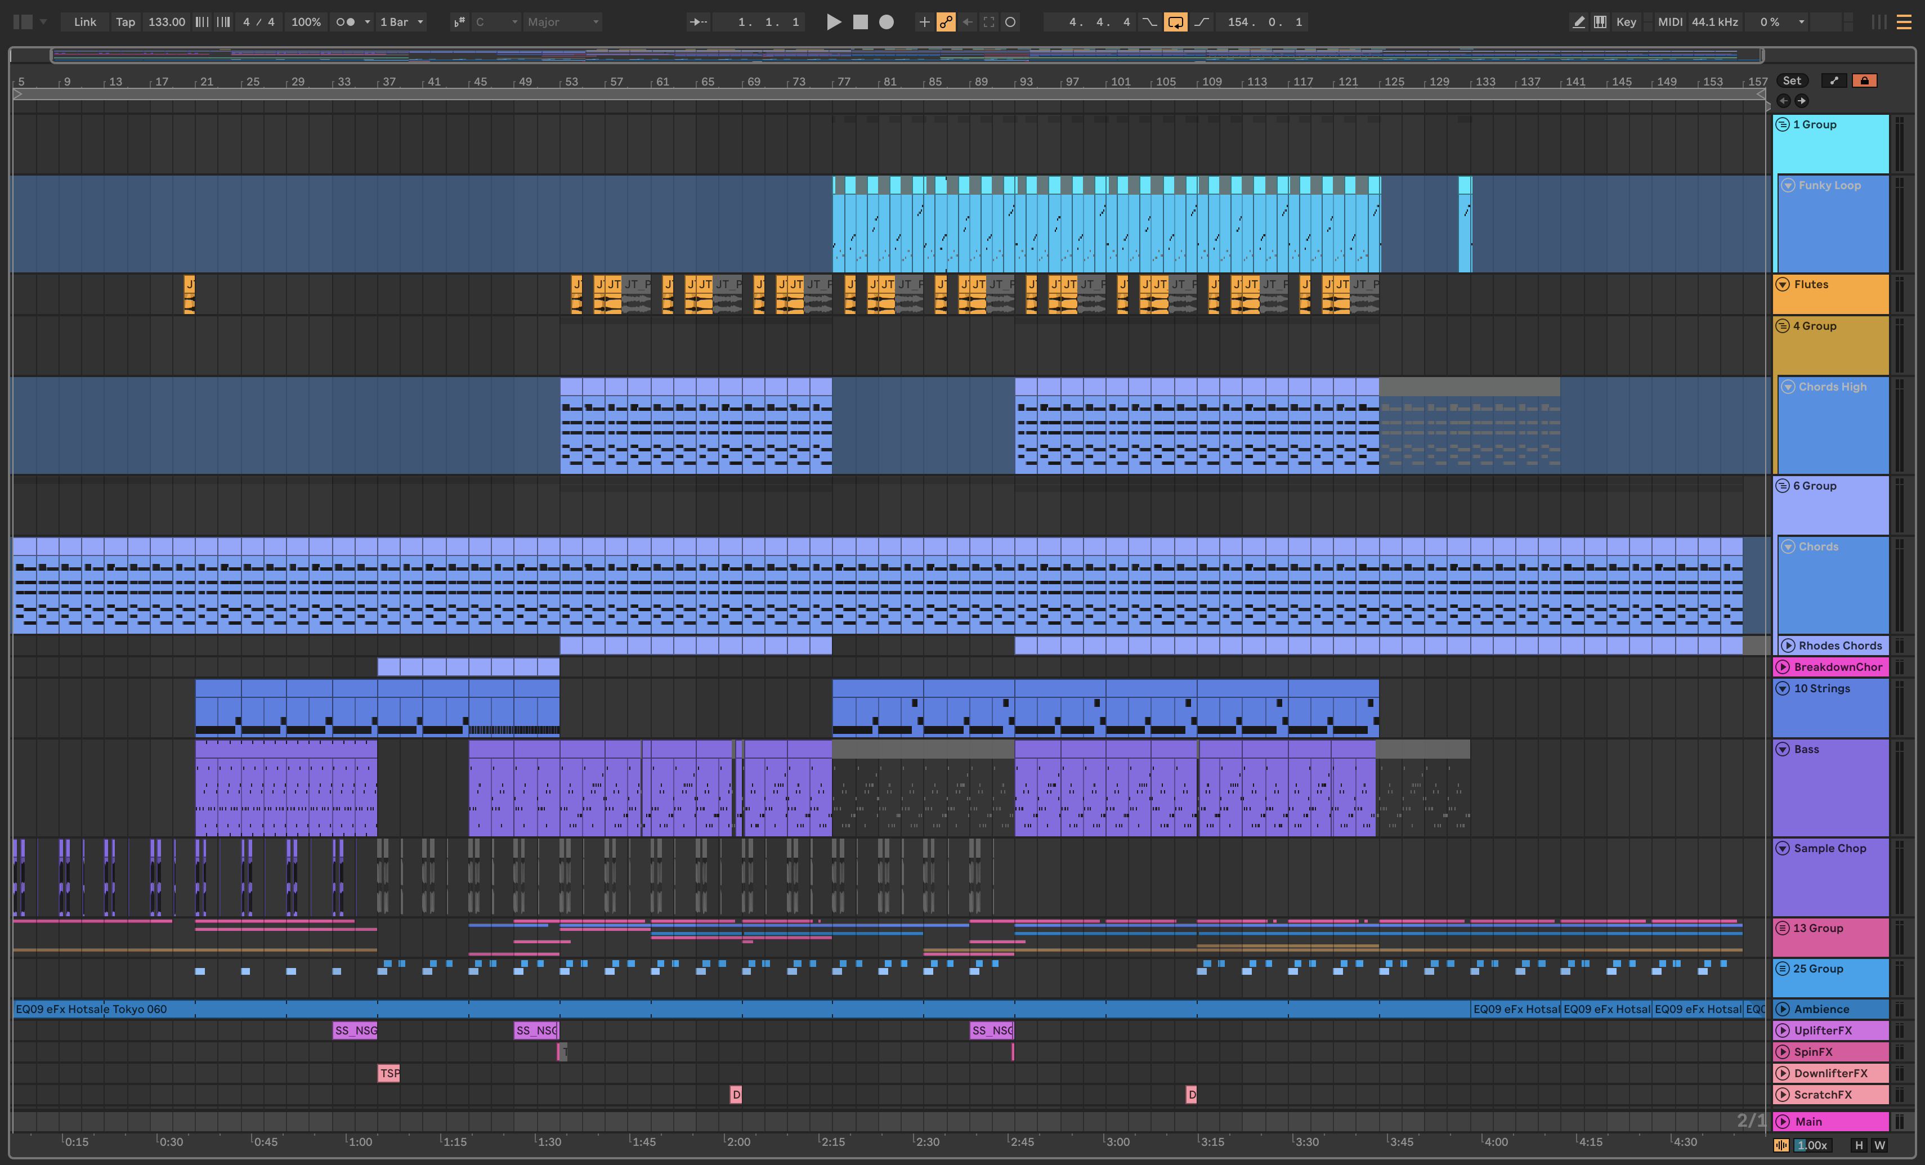Image resolution: width=1925 pixels, height=1165 pixels.
Task: Toggle the Arrangement Loop switch
Action: (1175, 22)
